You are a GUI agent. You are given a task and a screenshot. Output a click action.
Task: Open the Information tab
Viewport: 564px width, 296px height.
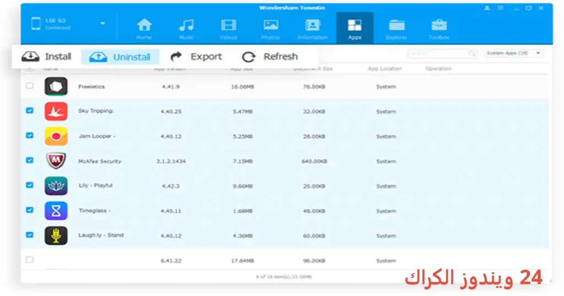tap(313, 29)
